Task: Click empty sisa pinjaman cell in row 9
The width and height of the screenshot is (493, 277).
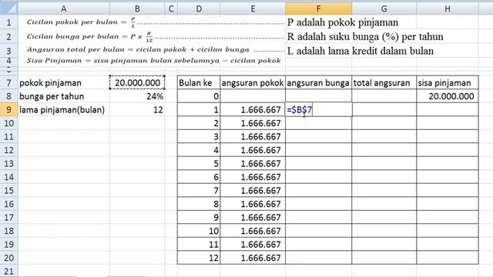Action: pyautogui.click(x=447, y=109)
